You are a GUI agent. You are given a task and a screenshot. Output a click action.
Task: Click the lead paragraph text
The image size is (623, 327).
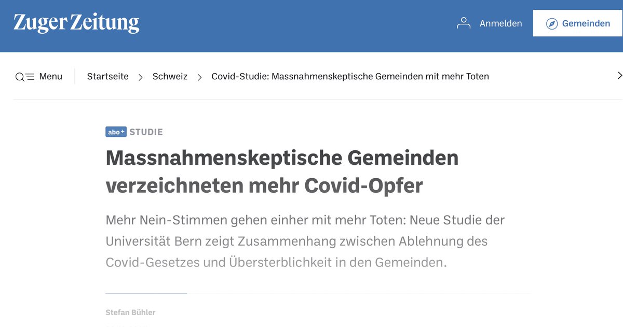[305, 241]
